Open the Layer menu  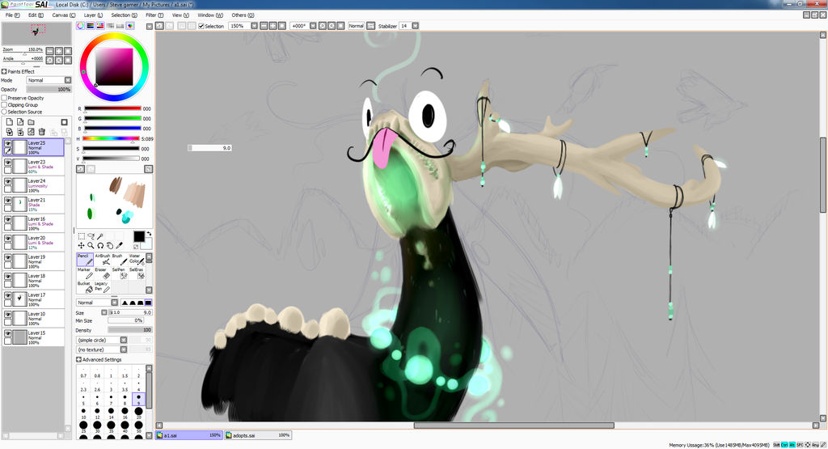click(93, 15)
